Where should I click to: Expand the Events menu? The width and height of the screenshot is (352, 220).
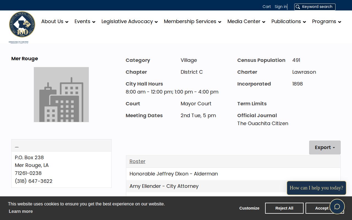pyautogui.click(x=85, y=21)
